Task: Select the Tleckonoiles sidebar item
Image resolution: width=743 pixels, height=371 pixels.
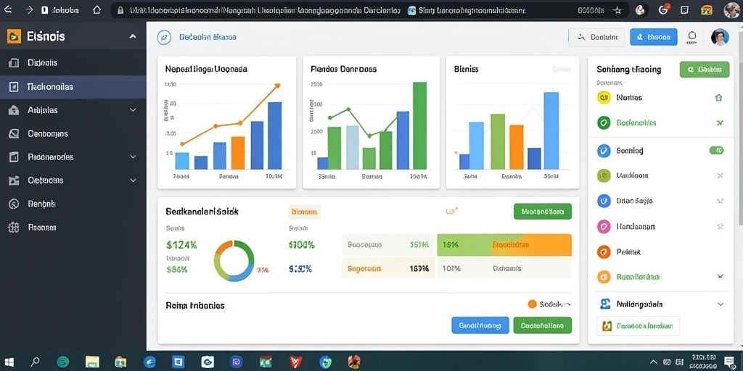Action: pyautogui.click(x=73, y=87)
